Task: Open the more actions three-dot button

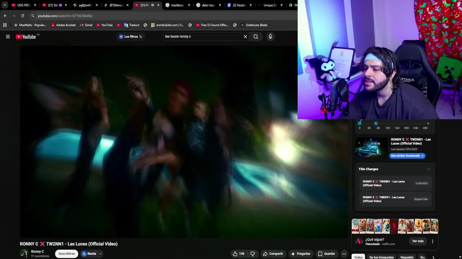Action: [344, 254]
